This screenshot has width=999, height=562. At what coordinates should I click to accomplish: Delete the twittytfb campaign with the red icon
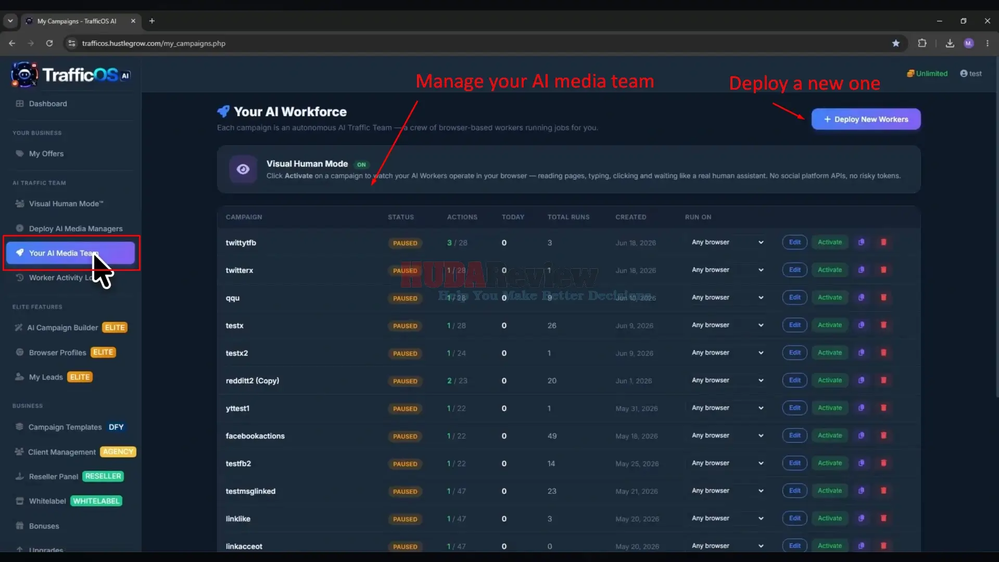click(883, 242)
